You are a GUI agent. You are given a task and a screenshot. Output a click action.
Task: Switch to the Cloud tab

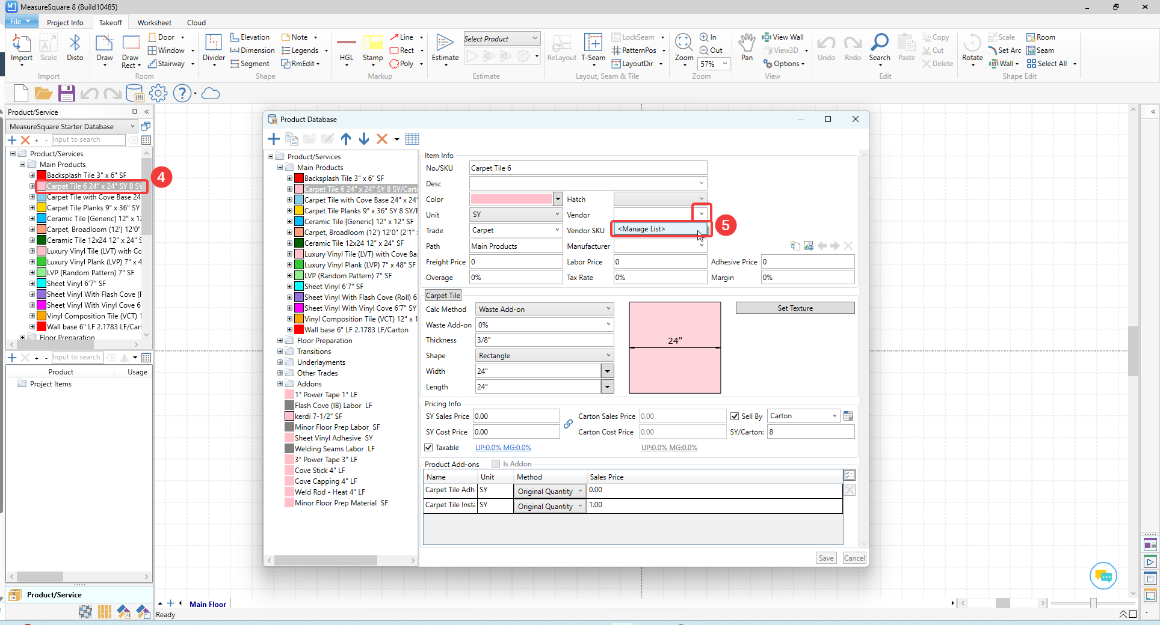point(196,22)
